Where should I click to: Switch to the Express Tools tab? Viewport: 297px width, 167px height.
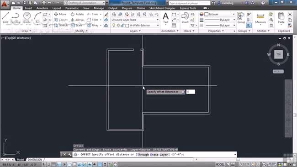188,8
